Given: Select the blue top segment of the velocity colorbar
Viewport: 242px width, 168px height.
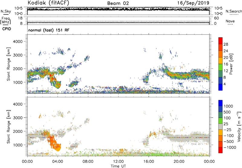Looking at the screenshot, I should pyautogui.click(x=221, y=103).
